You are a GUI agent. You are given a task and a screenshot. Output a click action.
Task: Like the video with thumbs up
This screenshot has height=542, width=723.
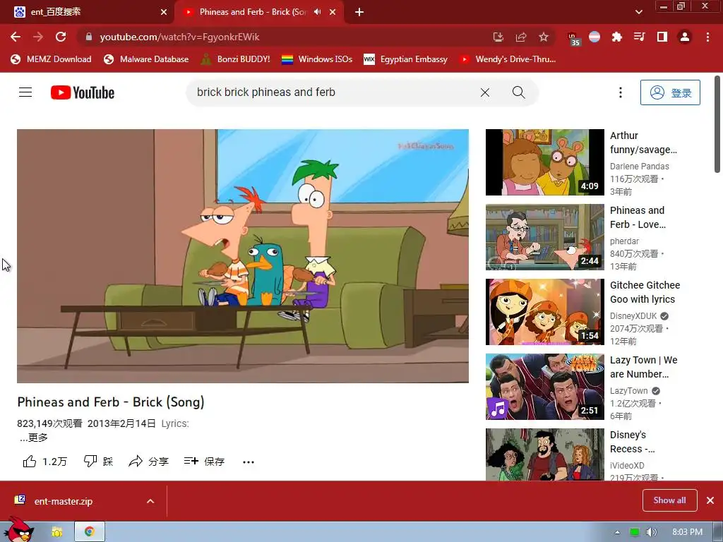(44, 462)
